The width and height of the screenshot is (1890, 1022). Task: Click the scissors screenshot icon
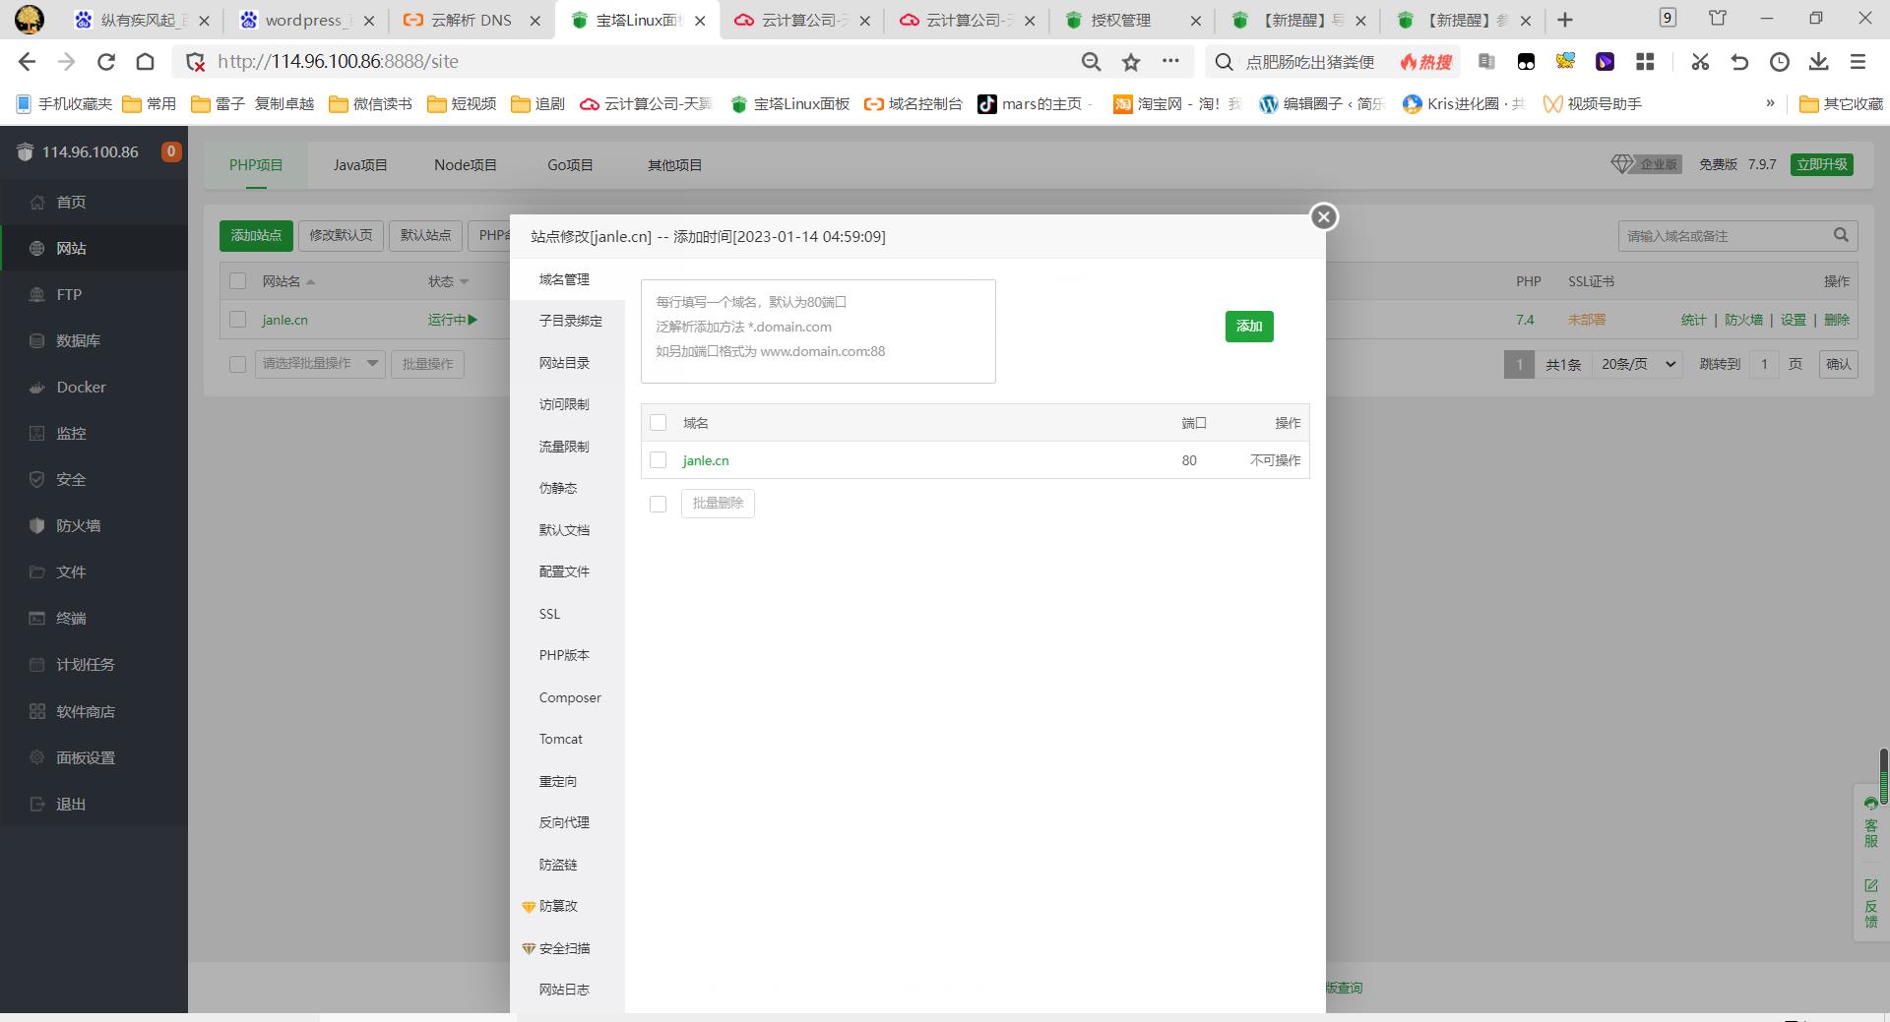(x=1700, y=62)
